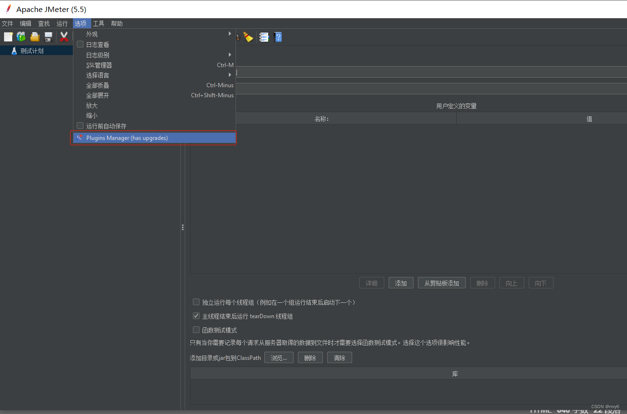The image size is (627, 414).
Task: Toggle the 运行前自动保存 checkbox
Action: pyautogui.click(x=80, y=126)
